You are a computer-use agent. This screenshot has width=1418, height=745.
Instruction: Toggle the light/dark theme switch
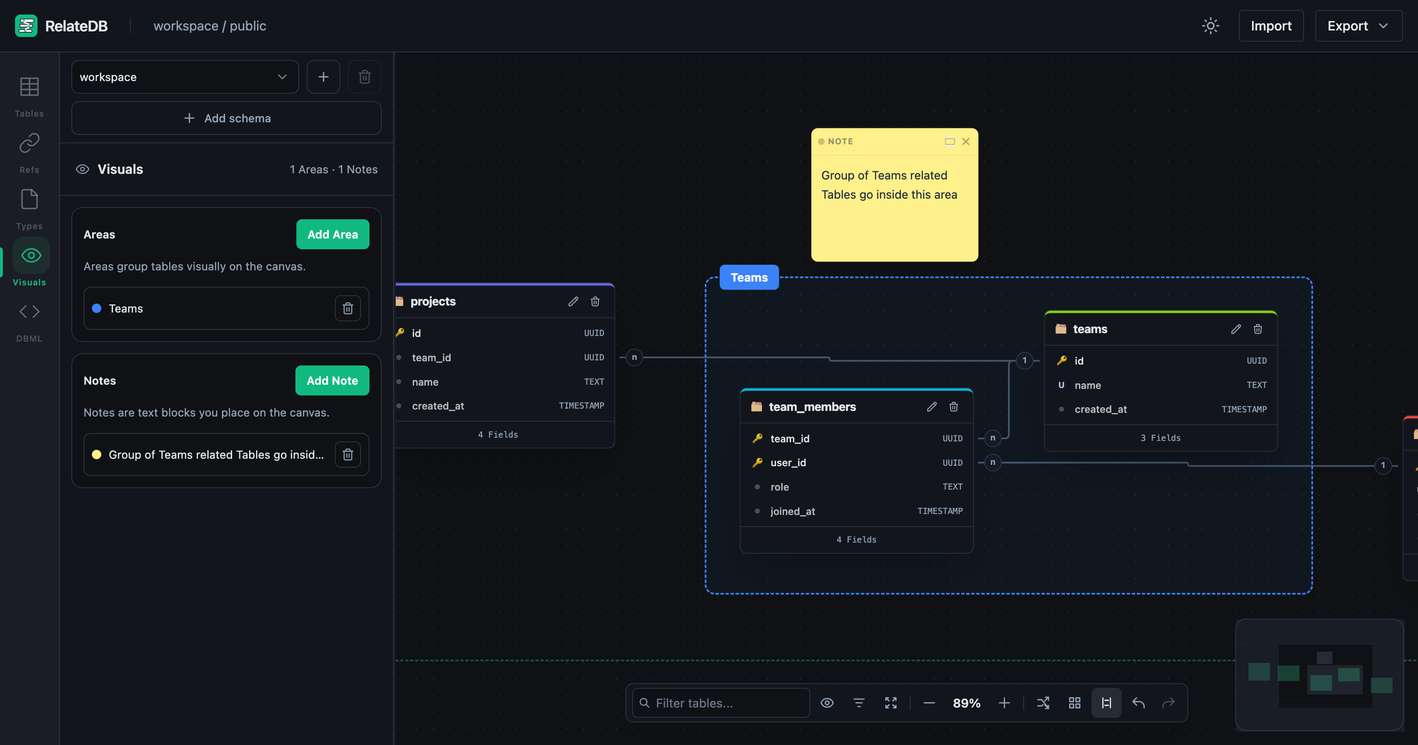tap(1210, 25)
